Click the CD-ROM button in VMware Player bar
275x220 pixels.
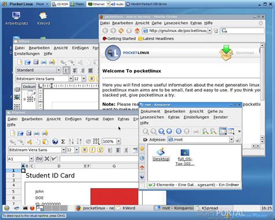click(60, 4)
